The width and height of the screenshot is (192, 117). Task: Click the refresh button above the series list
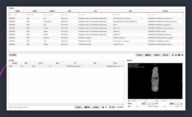click(x=139, y=55)
